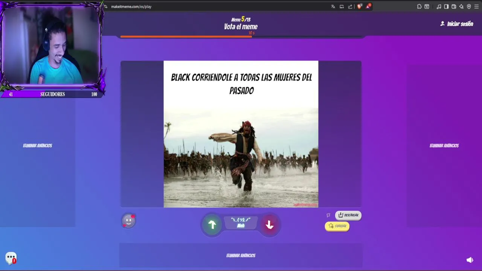Screen dimensions: 482x271
Task: Open the extensions puzzle piece icon
Action: 419,6
